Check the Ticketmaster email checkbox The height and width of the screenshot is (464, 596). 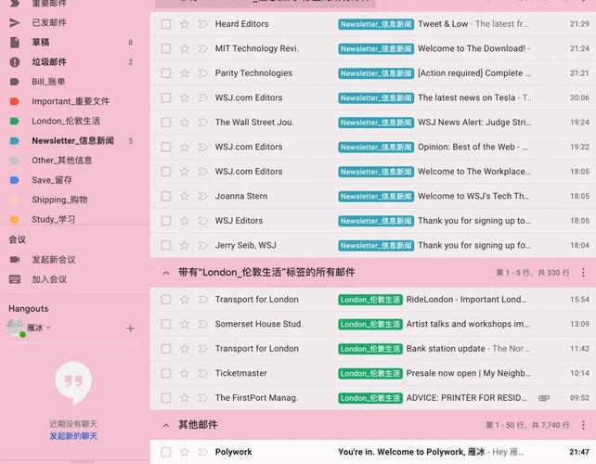click(166, 373)
